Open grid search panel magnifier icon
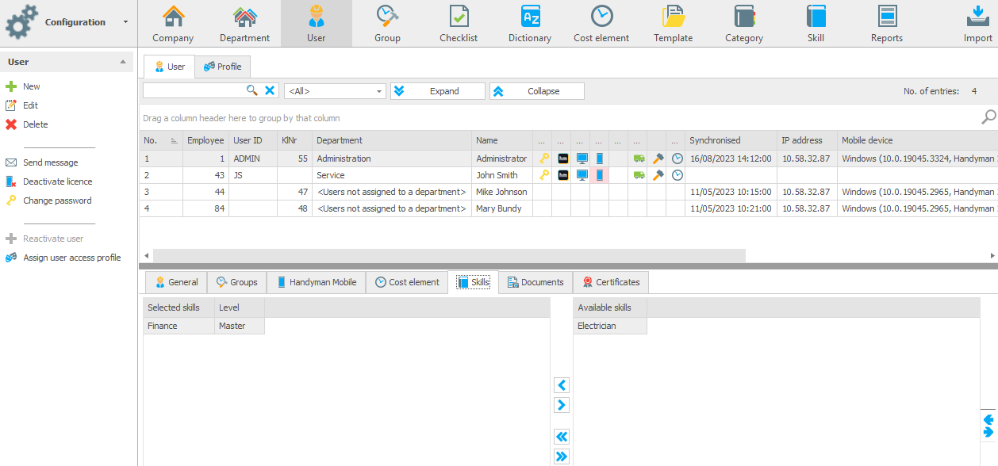998x466 pixels. [x=988, y=117]
